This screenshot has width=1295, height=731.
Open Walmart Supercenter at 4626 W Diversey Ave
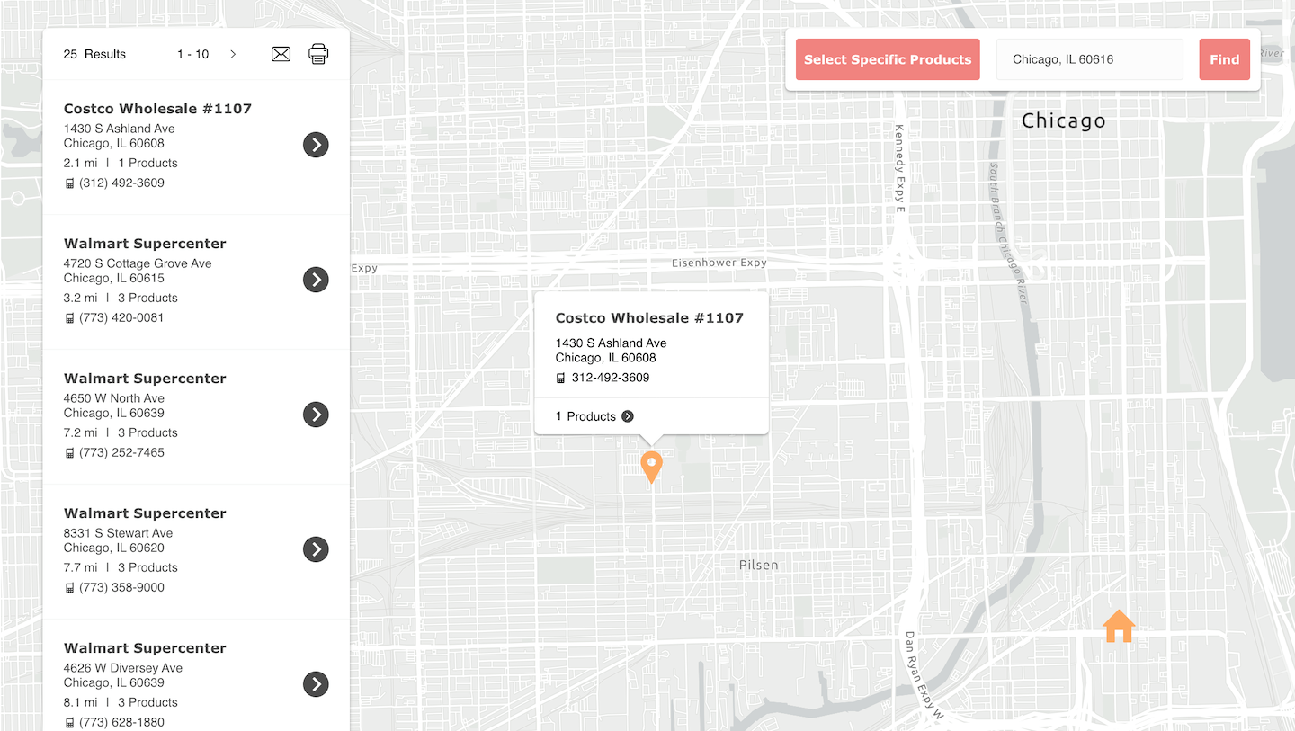[x=145, y=648]
